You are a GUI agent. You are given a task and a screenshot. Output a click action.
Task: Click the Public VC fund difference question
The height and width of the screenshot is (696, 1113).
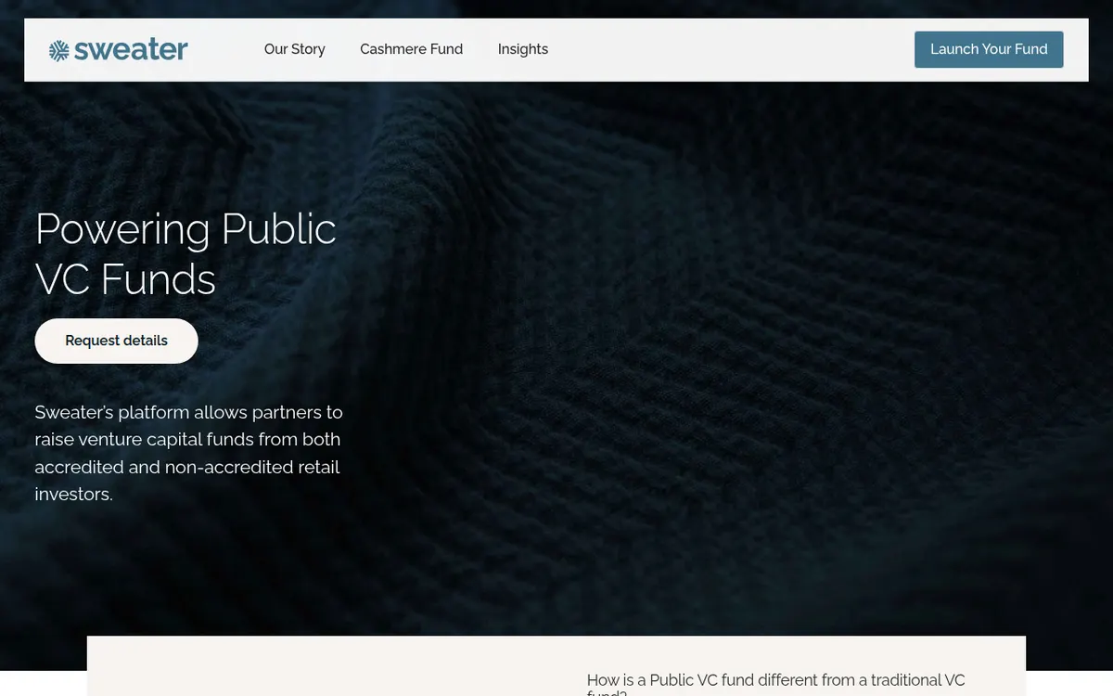click(776, 685)
